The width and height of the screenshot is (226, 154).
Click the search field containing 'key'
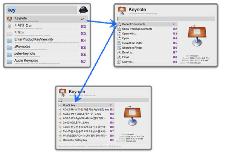pyautogui.click(x=41, y=10)
